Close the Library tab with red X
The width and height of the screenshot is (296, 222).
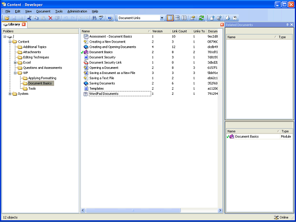[24, 25]
